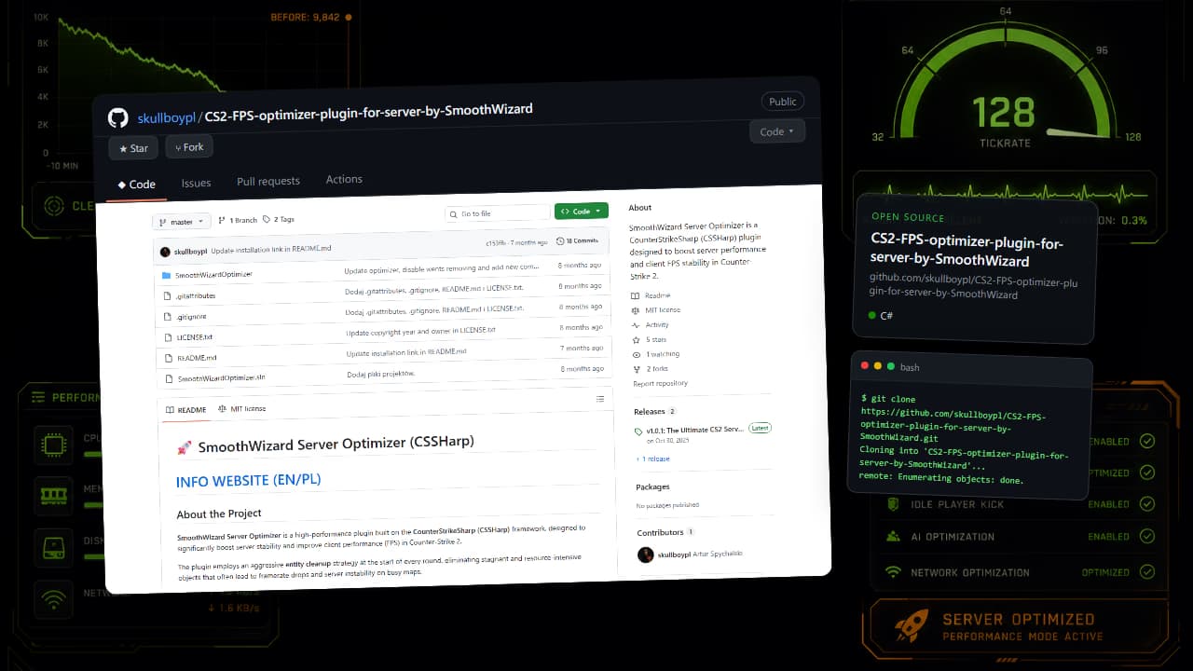Switch to the Code tab
Image resolution: width=1193 pixels, height=671 pixels.
(x=136, y=185)
